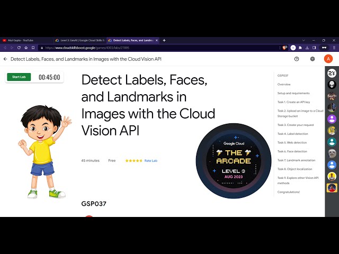Click the round white extension icon
Screen dimensions: 339x254
293,48
